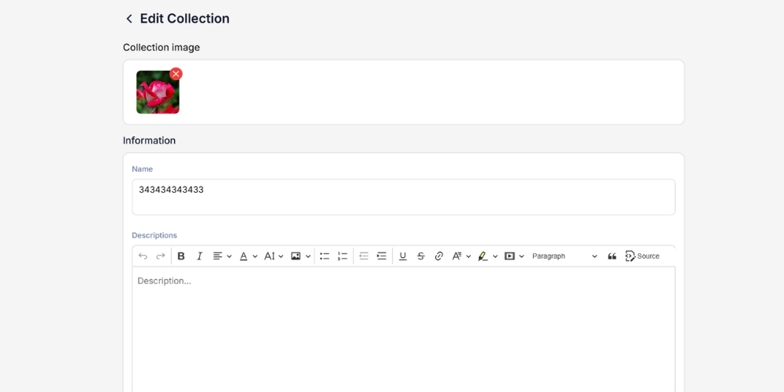Switch to Source editing mode
This screenshot has width=784, height=392.
point(643,256)
